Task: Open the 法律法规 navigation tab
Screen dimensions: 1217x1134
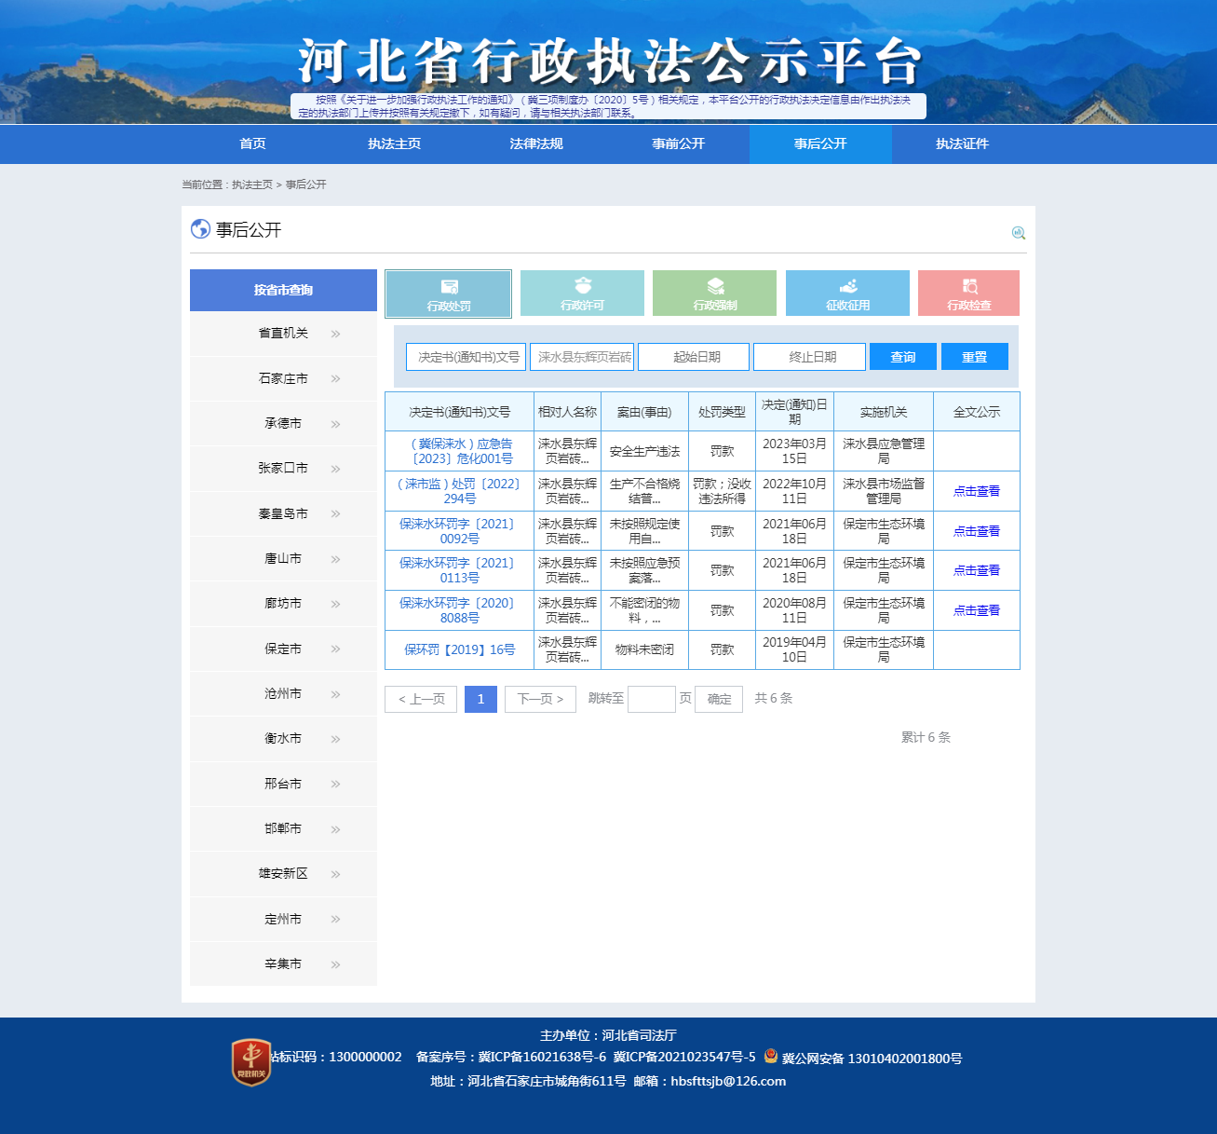Action: point(536,143)
